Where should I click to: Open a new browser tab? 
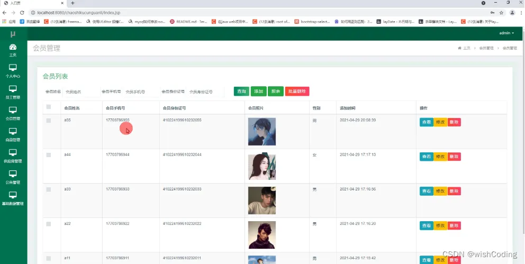tap(73, 3)
